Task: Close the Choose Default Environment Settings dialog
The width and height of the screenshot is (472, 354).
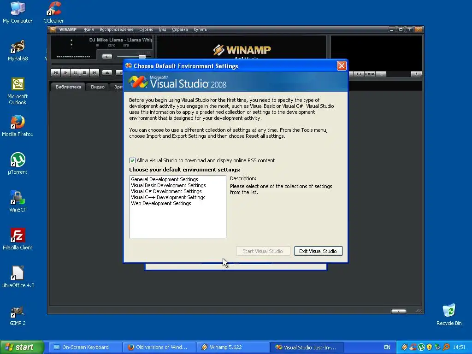Action: click(x=342, y=65)
